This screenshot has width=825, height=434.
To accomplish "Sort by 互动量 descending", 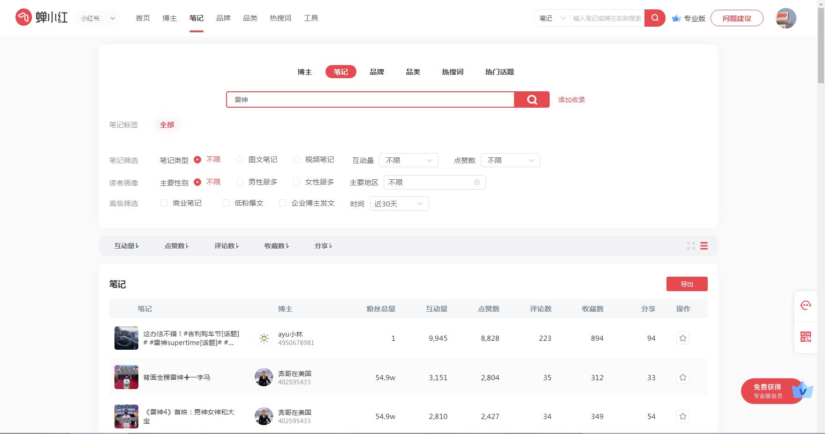I will pos(127,246).
